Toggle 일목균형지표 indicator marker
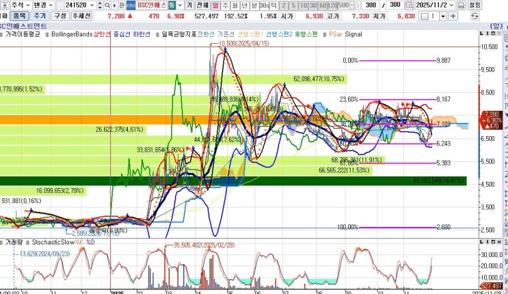Image resolution: width=508 pixels, height=294 pixels. point(157,34)
